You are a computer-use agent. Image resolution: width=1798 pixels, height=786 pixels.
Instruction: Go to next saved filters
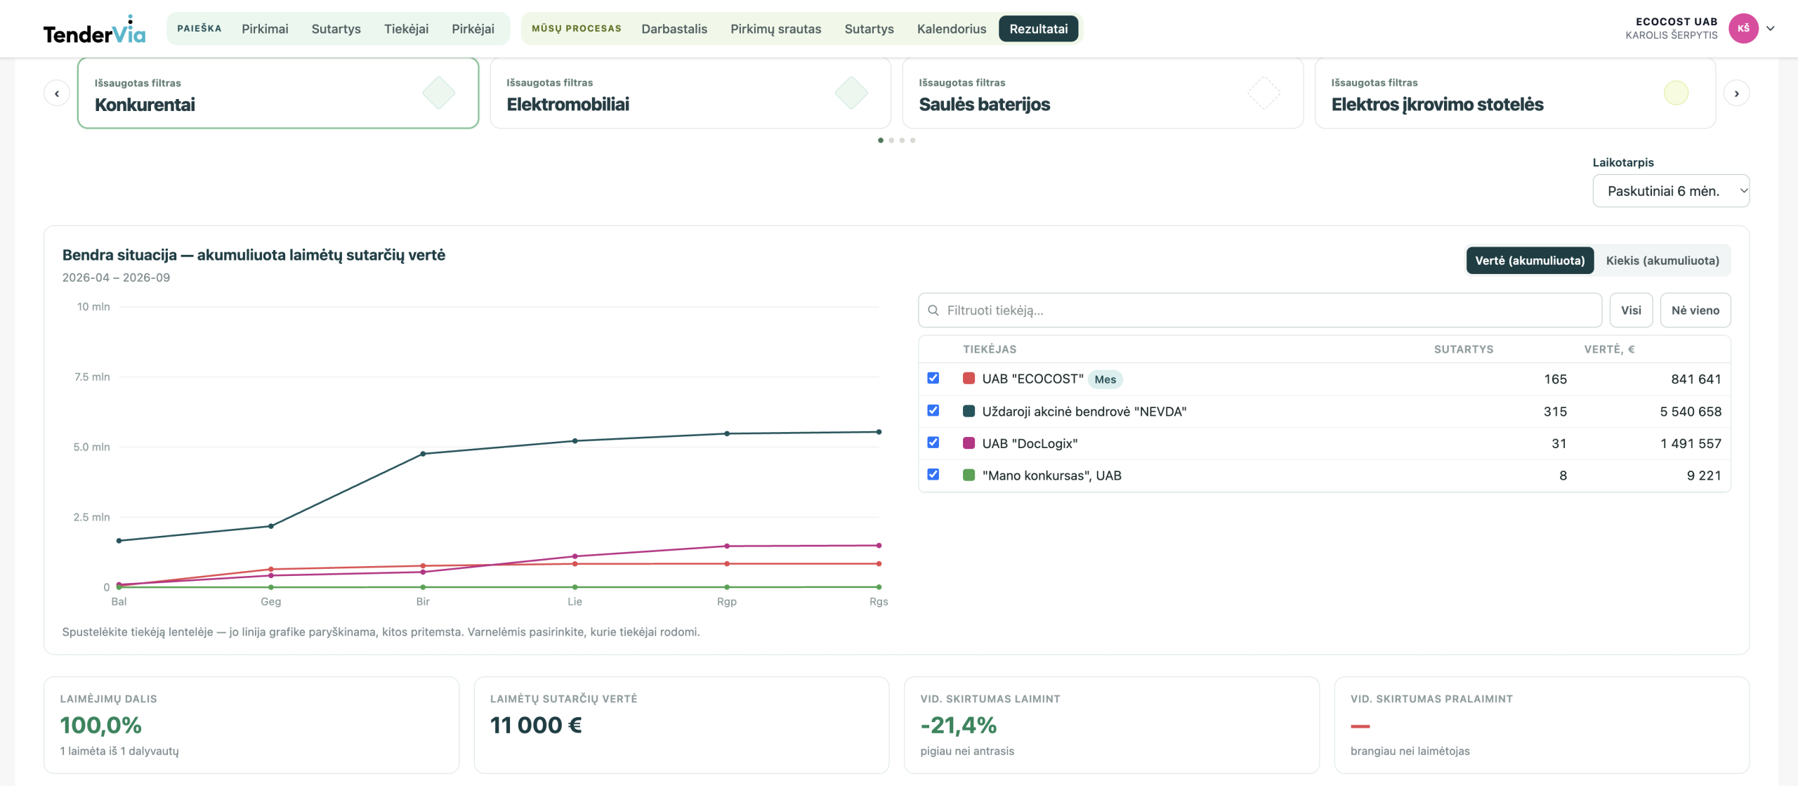(1736, 93)
